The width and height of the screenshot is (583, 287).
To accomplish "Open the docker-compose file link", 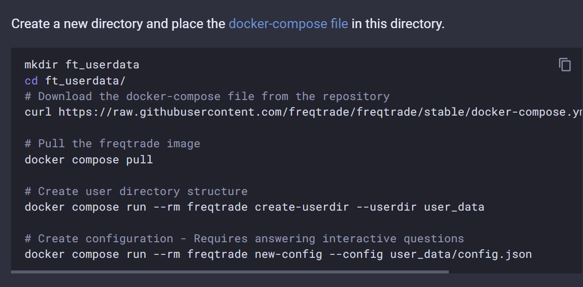I will pos(288,24).
